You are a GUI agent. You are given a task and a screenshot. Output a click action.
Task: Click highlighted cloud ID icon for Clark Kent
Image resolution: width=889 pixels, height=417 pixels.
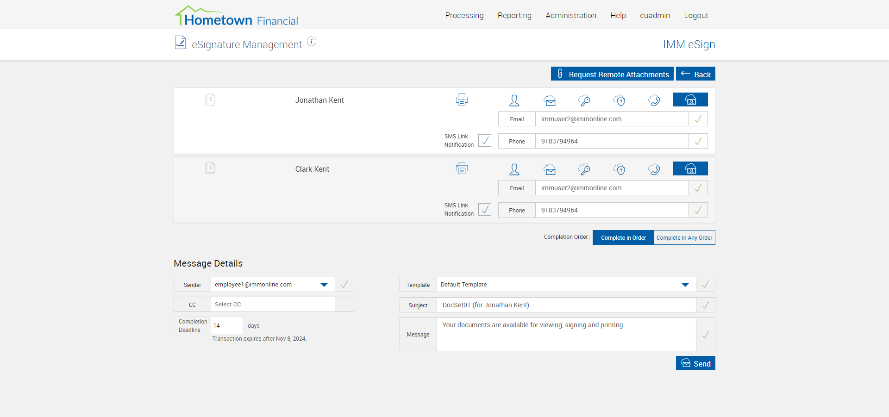(x=690, y=169)
